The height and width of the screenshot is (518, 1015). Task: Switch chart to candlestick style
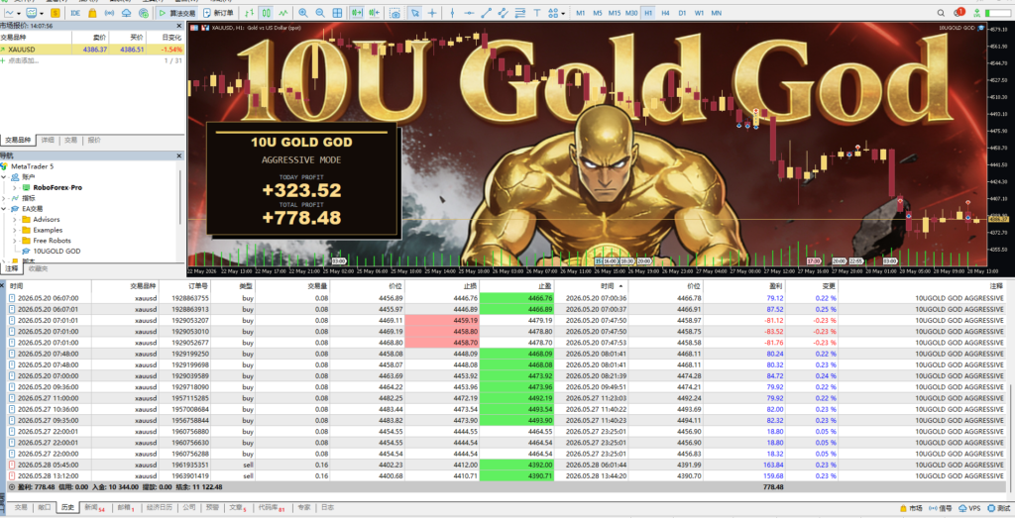click(x=266, y=13)
